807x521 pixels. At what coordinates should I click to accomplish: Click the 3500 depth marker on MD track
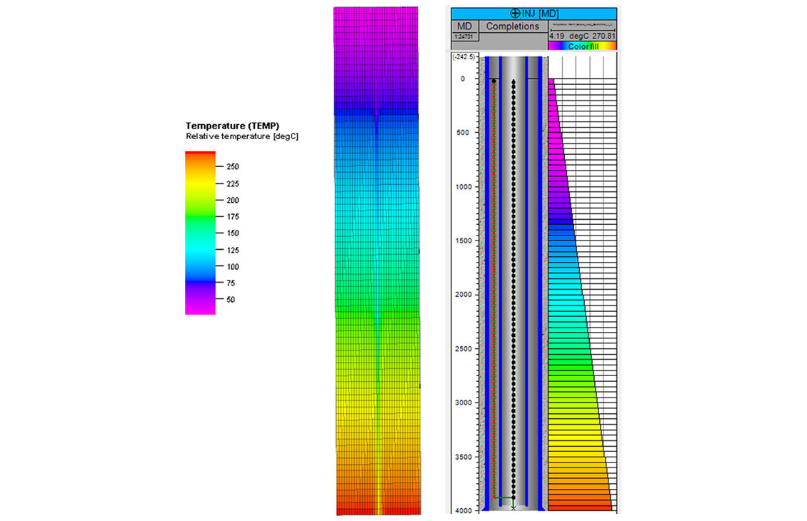coord(463,457)
